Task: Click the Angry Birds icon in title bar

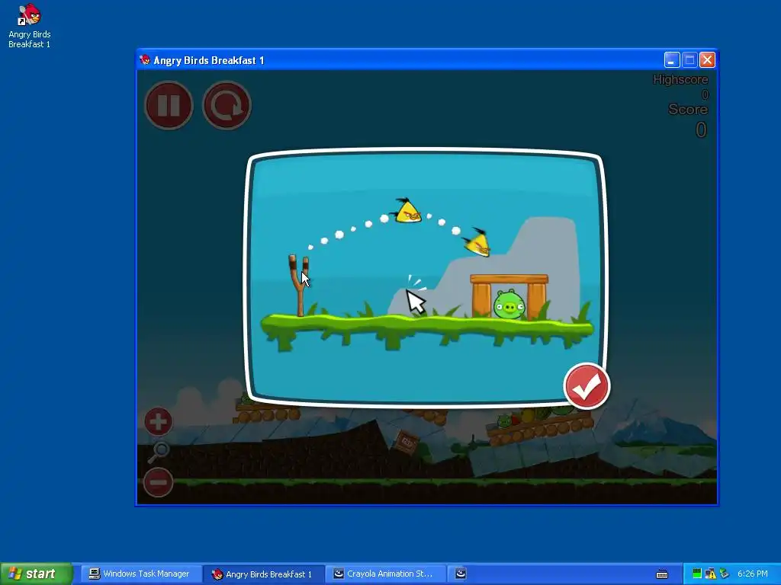Action: 145,59
